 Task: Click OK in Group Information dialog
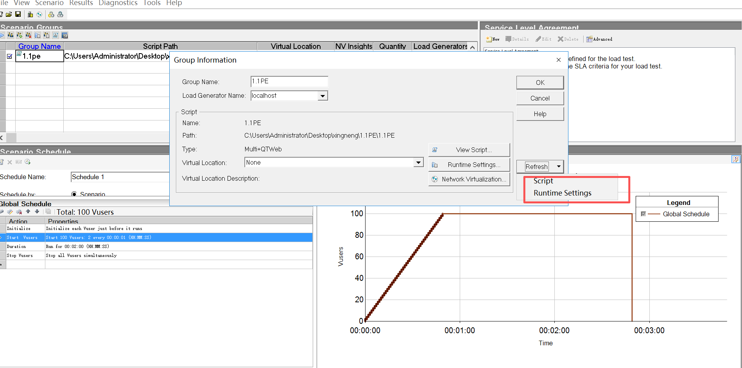point(540,83)
